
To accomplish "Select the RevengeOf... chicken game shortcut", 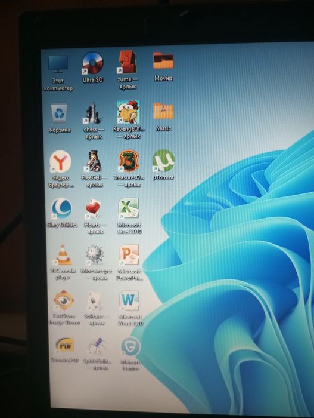I will (x=128, y=112).
